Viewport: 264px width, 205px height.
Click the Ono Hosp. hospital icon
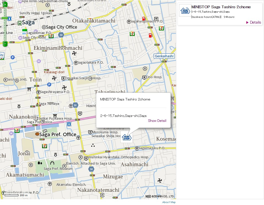point(144,77)
